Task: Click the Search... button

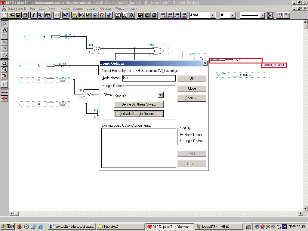Action: 192,98
